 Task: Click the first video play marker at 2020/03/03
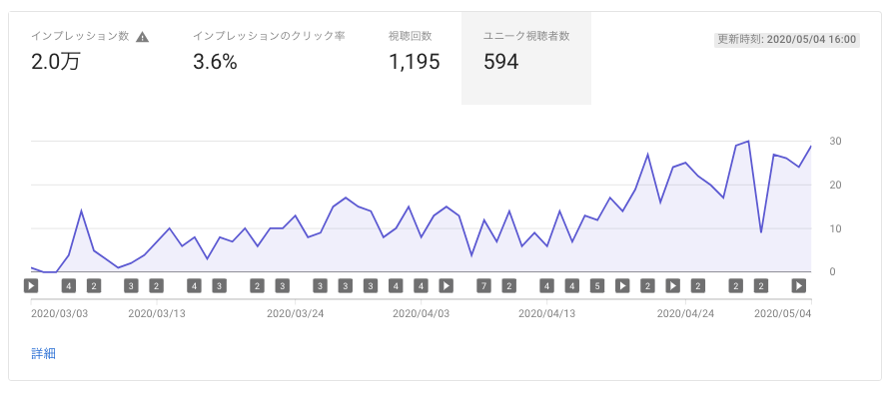click(x=31, y=285)
